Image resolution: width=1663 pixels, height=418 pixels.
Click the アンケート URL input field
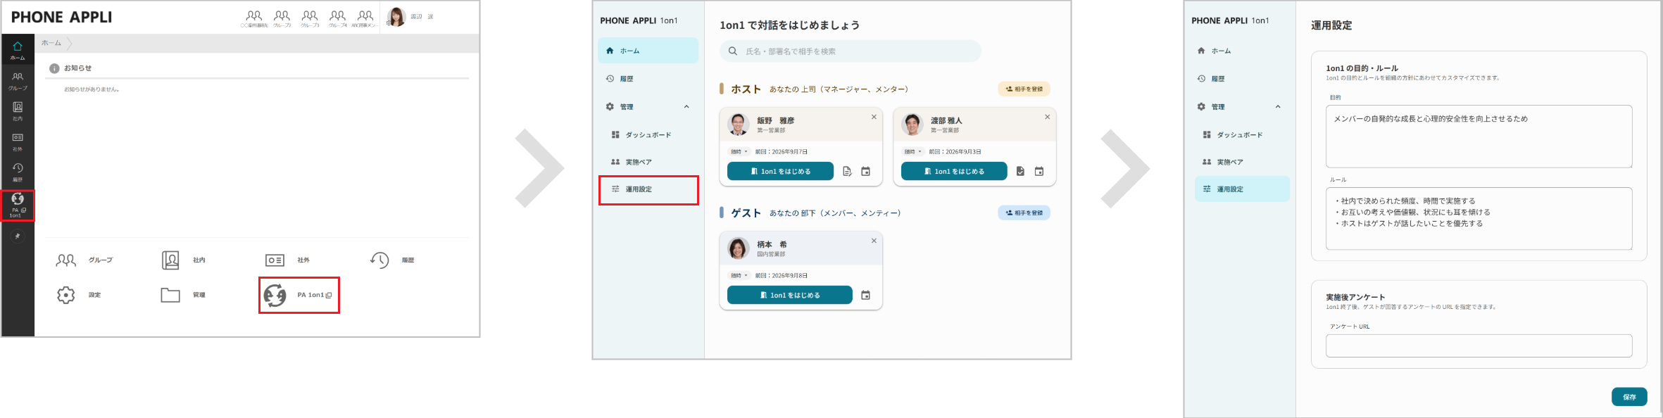tap(1479, 346)
